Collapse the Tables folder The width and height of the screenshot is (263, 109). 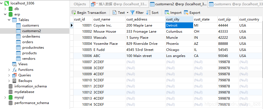9,20
